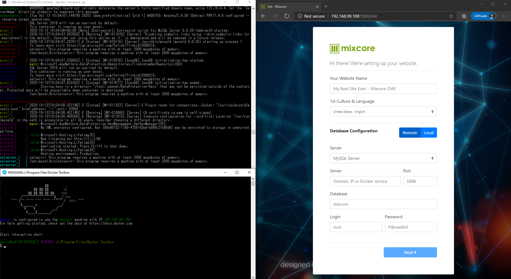
Task: Click the Next button on the setup form
Action: 410,252
